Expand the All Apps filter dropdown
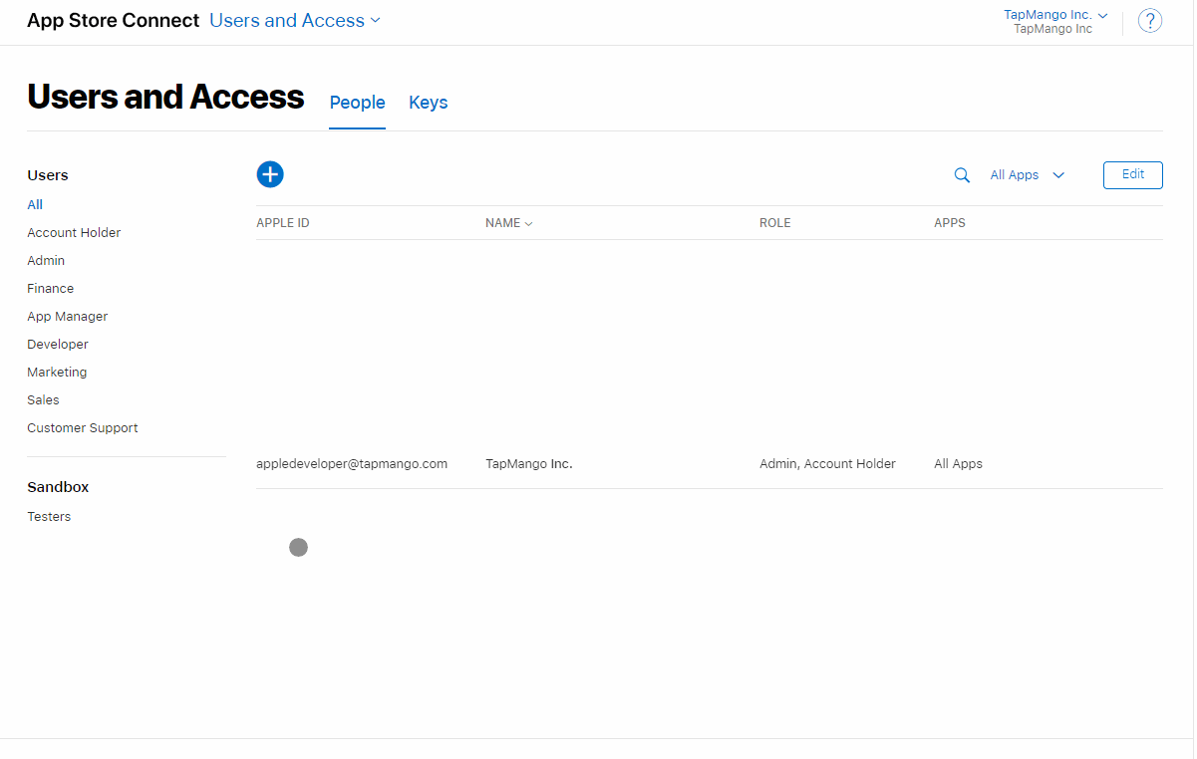The image size is (1197, 759). click(1027, 175)
